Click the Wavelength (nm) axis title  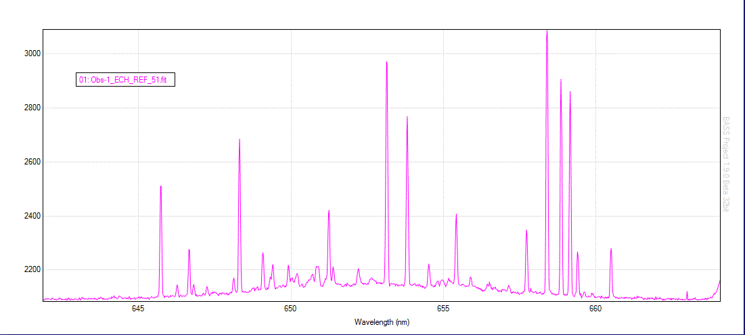pyautogui.click(x=382, y=322)
